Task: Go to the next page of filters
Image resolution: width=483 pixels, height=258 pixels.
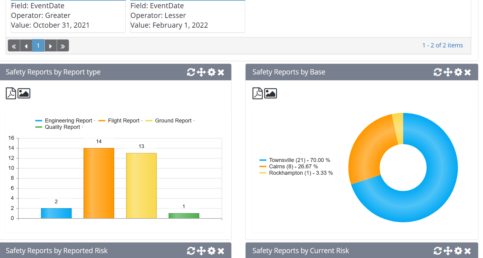Action: 51,46
